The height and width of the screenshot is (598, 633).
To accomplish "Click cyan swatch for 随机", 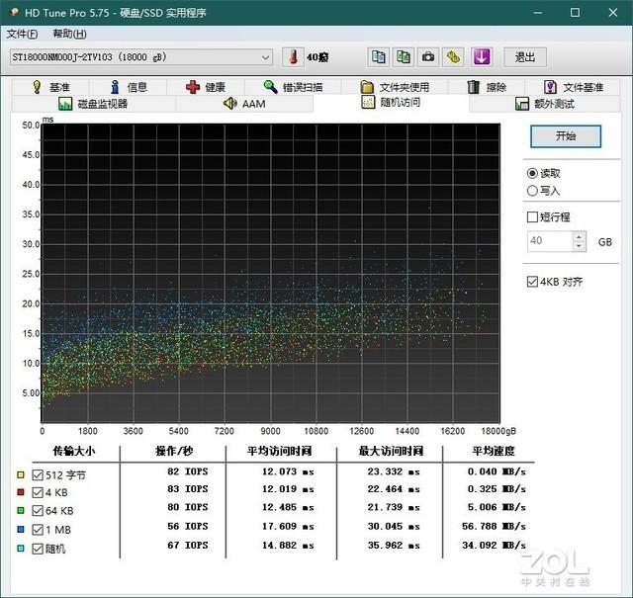I will point(21,549).
